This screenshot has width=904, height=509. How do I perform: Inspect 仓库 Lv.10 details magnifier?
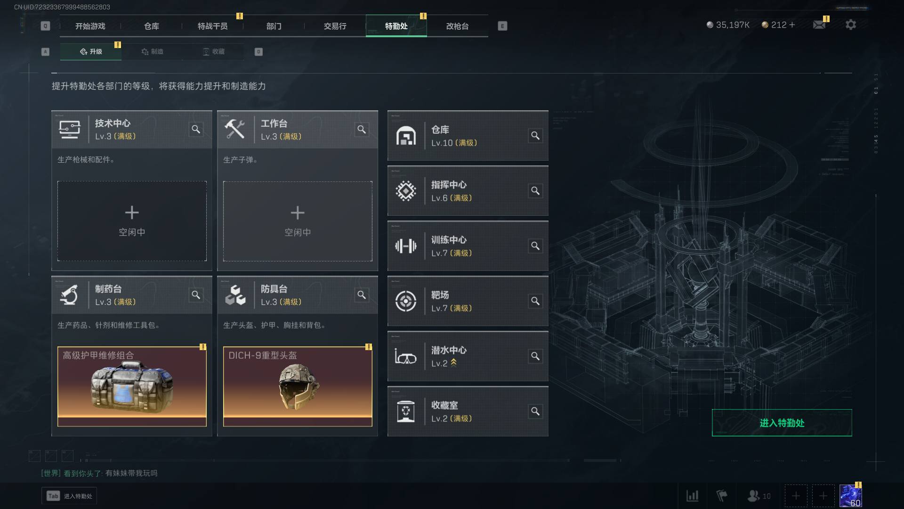(x=535, y=136)
